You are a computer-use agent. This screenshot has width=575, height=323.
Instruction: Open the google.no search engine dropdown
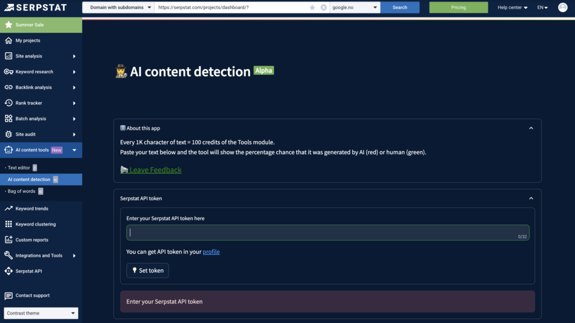pos(355,7)
